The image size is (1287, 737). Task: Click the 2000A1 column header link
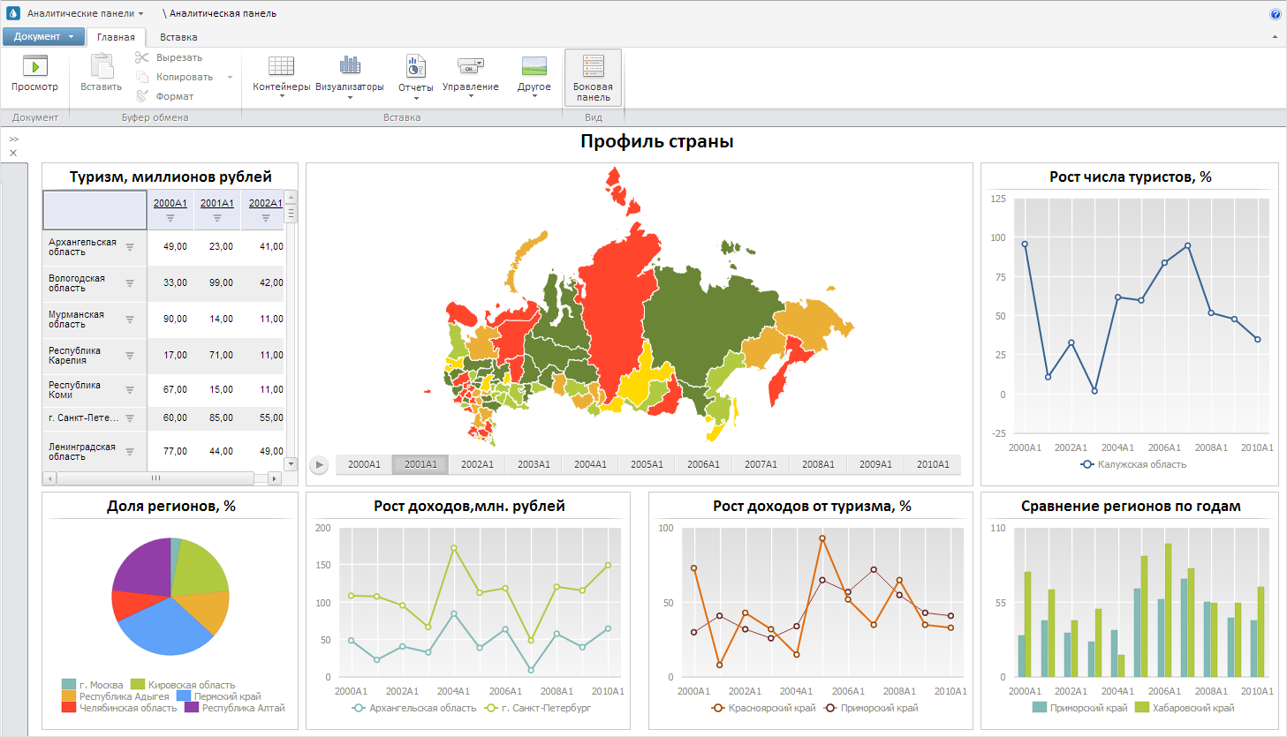coord(170,203)
